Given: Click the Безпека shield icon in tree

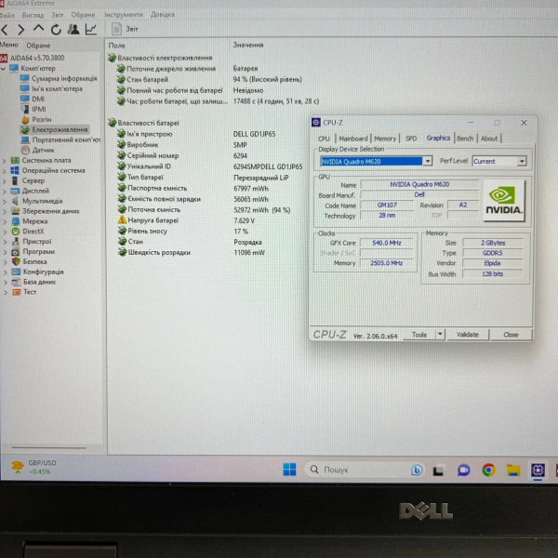Looking at the screenshot, I should pos(16,261).
